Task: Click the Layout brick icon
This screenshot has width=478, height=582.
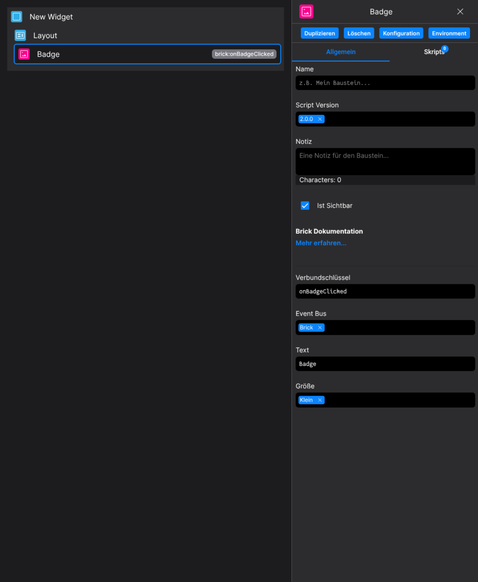Action: click(x=20, y=36)
